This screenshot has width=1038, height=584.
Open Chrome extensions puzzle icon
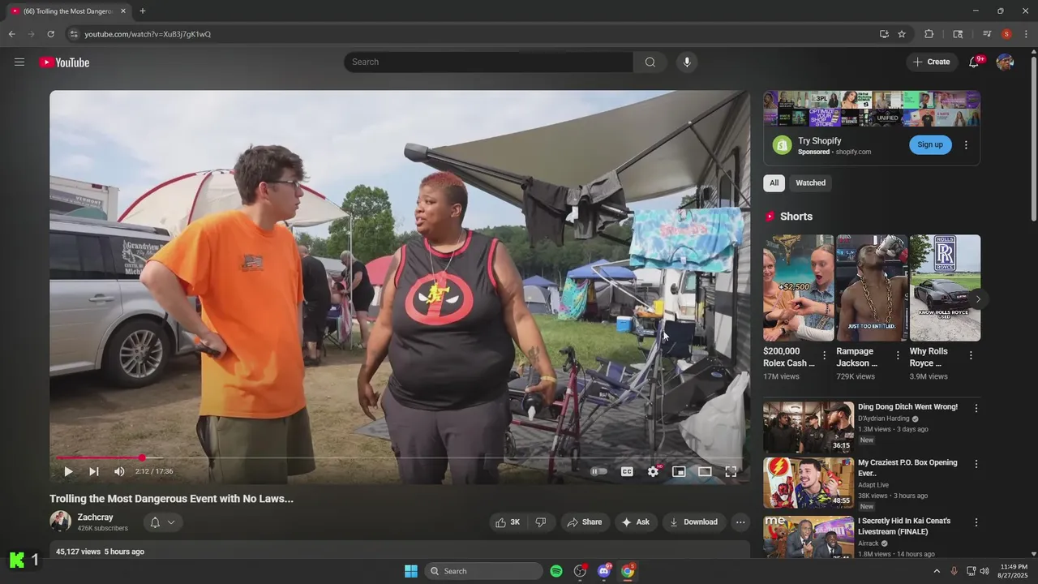(929, 34)
